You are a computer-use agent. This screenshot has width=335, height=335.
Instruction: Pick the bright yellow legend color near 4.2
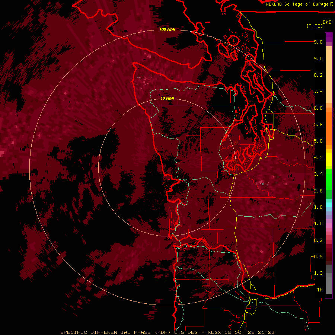329,159
